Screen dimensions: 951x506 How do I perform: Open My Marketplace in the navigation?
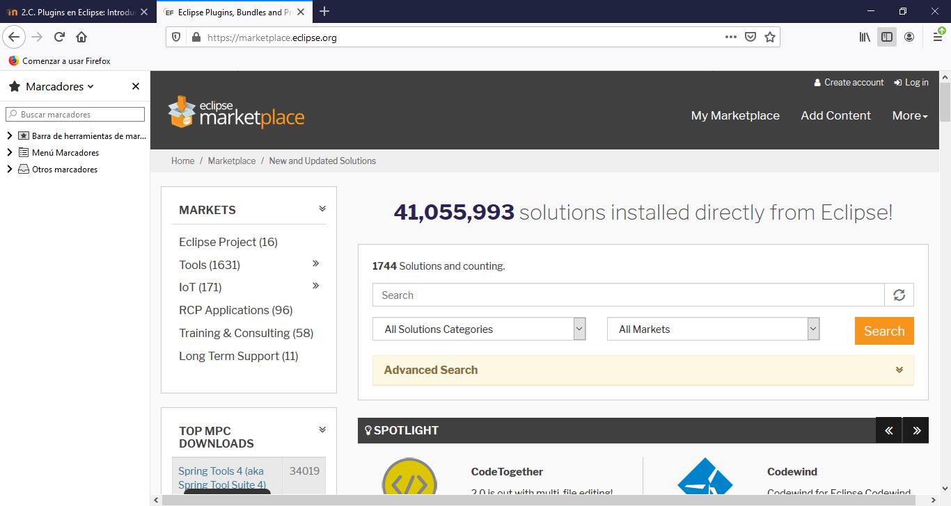click(x=735, y=115)
